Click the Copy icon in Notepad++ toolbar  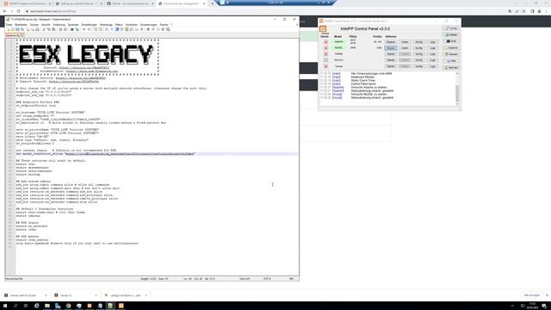tap(49, 29)
